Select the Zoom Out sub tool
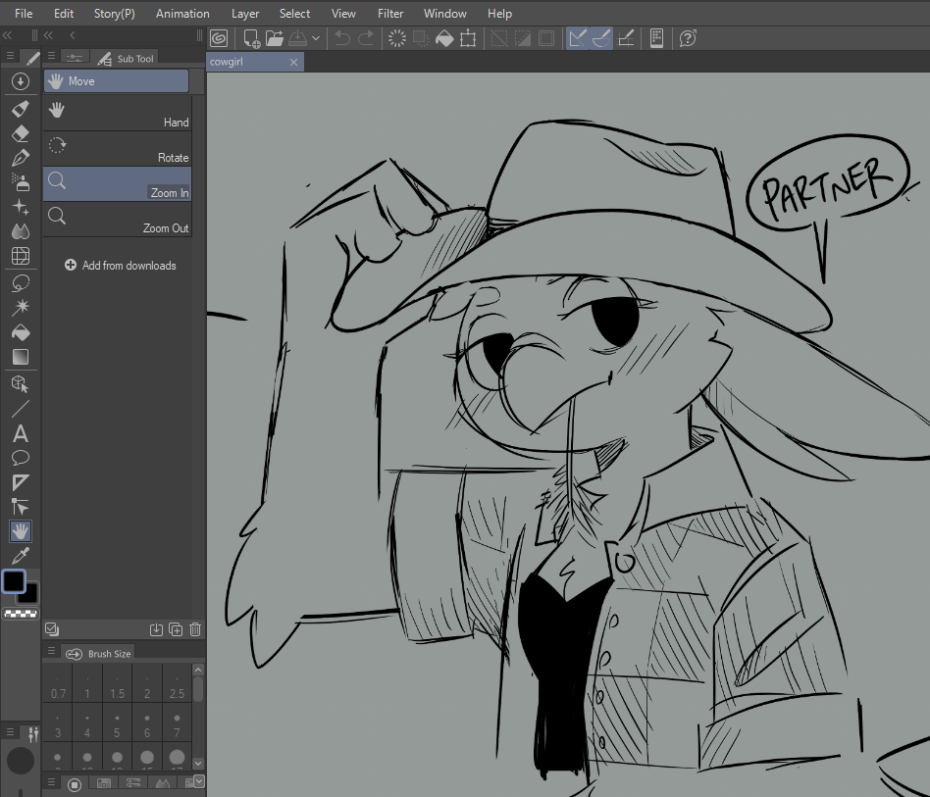The width and height of the screenshot is (930, 797). 117,220
